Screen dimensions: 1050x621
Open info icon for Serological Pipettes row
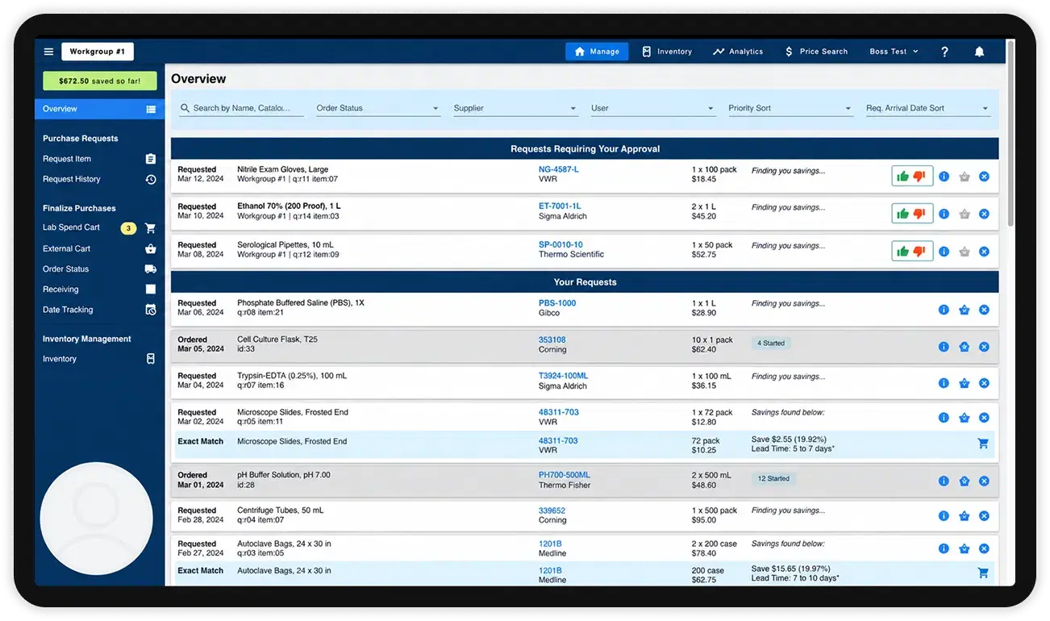pyautogui.click(x=944, y=252)
